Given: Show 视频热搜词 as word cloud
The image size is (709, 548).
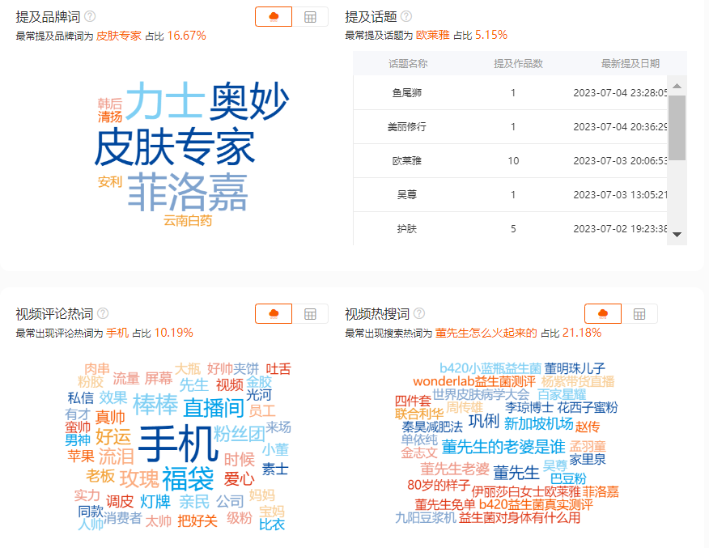Looking at the screenshot, I should tap(603, 314).
